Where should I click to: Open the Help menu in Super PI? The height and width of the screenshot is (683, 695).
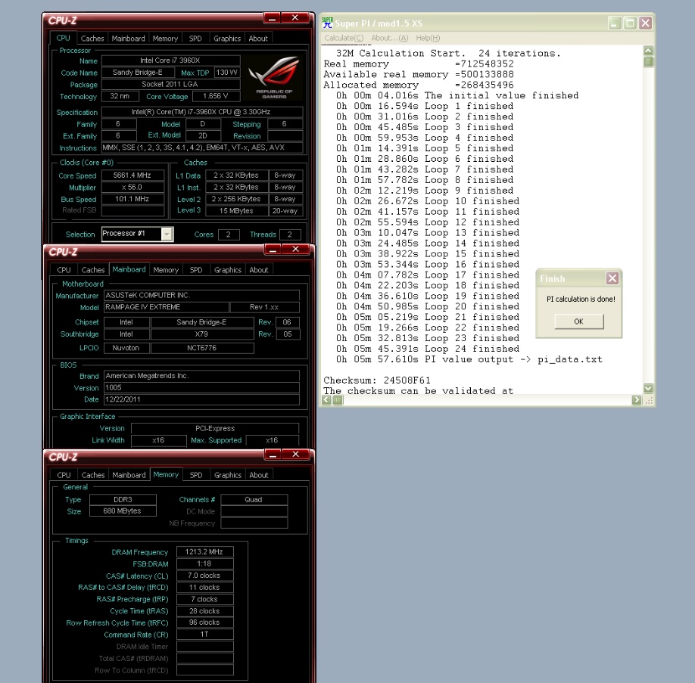427,38
